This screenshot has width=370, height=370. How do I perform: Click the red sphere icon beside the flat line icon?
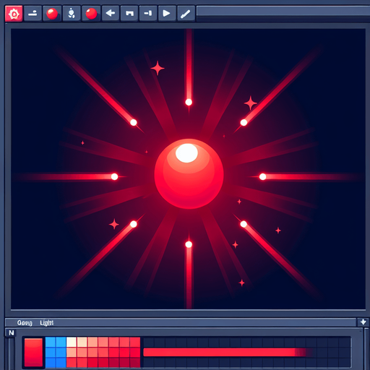pyautogui.click(x=52, y=14)
